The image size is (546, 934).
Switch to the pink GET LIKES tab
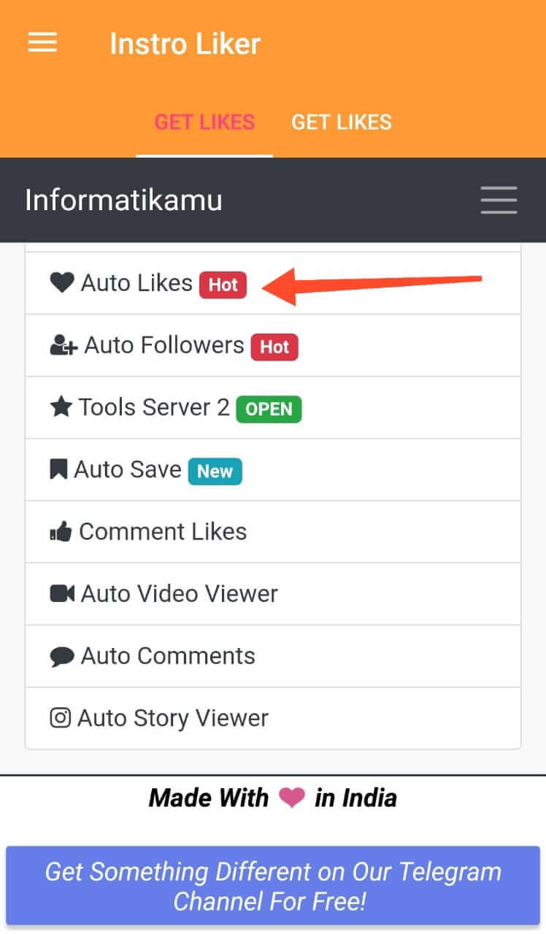[204, 122]
